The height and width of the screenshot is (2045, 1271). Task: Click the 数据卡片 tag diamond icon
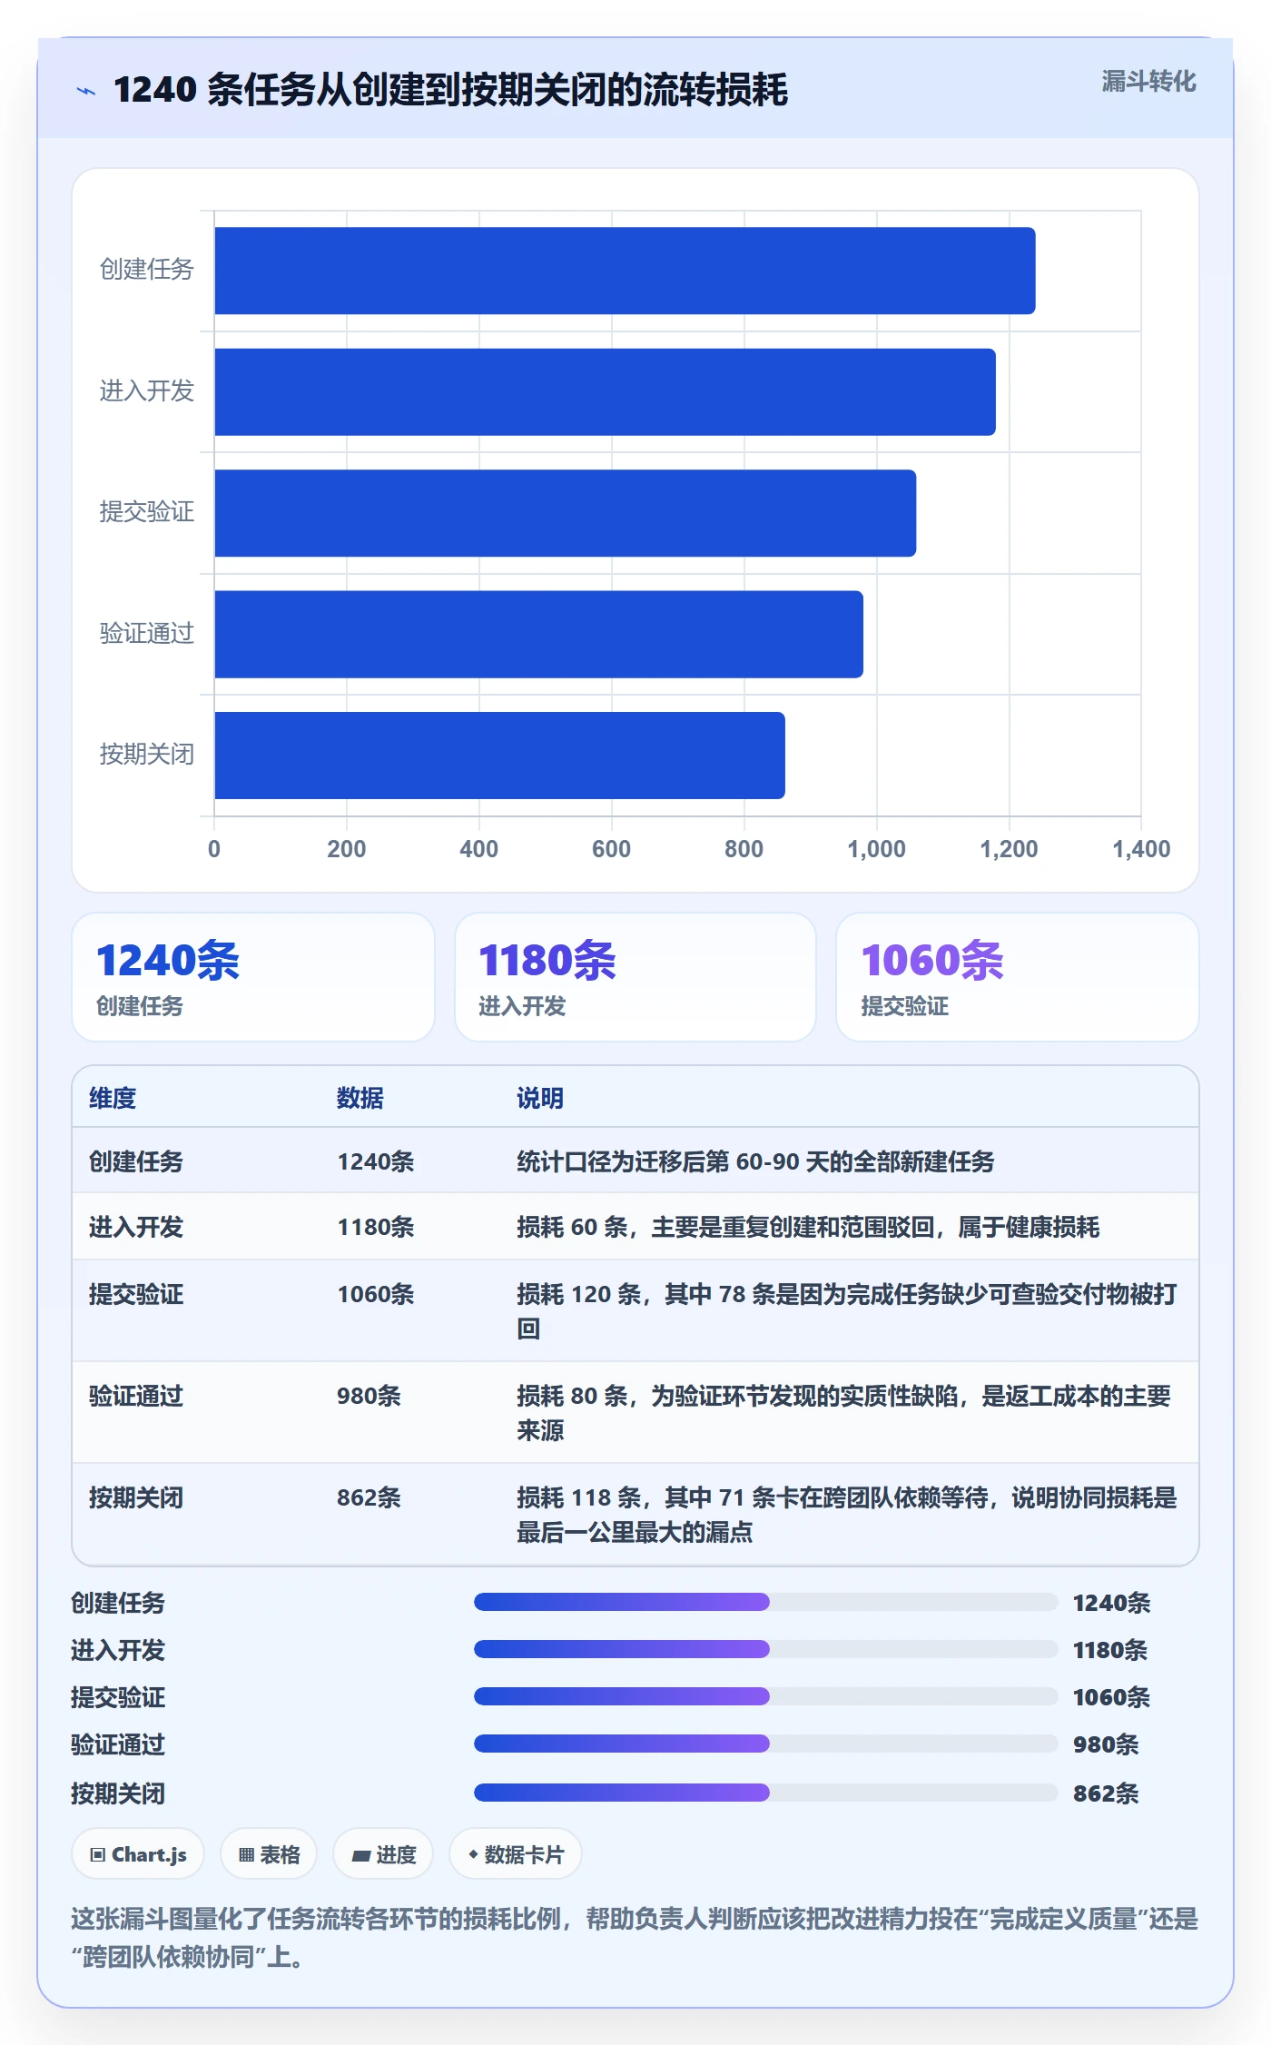coord(473,1854)
